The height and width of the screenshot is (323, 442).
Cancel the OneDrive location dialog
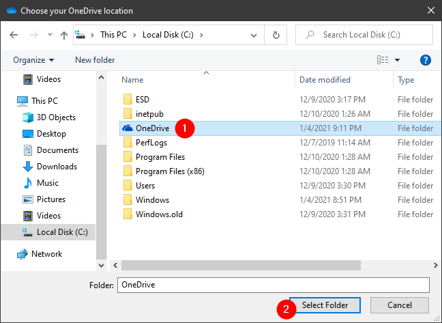point(400,305)
